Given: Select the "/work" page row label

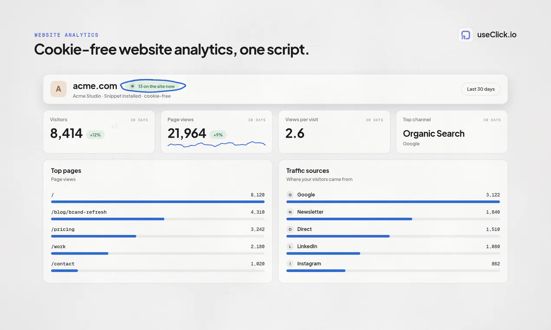Looking at the screenshot, I should click(59, 247).
